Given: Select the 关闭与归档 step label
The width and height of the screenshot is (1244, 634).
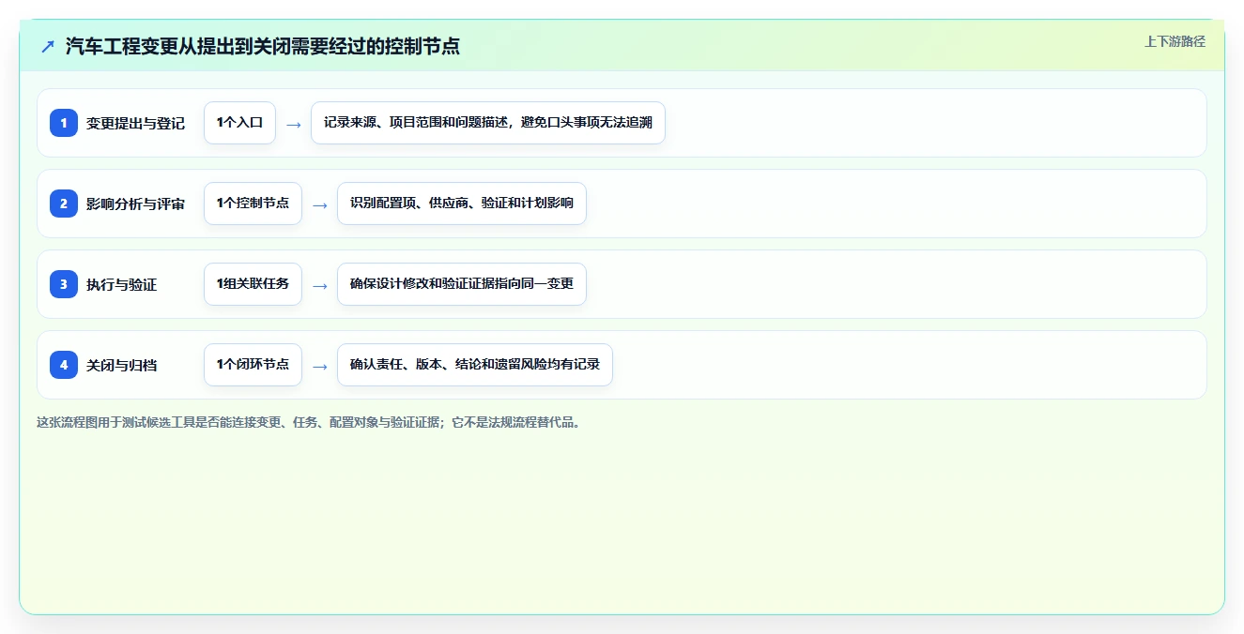Looking at the screenshot, I should click(121, 365).
